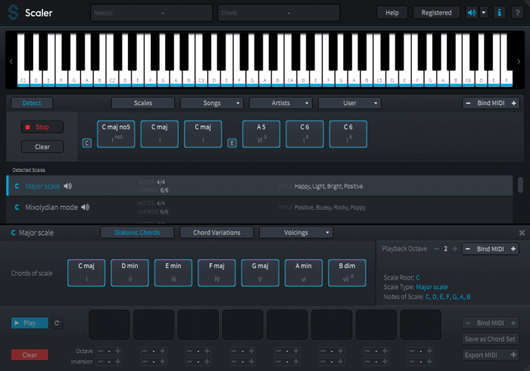This screenshot has height=371, width=530.
Task: Increase the Playback Octave with plus
Action: [x=454, y=249]
